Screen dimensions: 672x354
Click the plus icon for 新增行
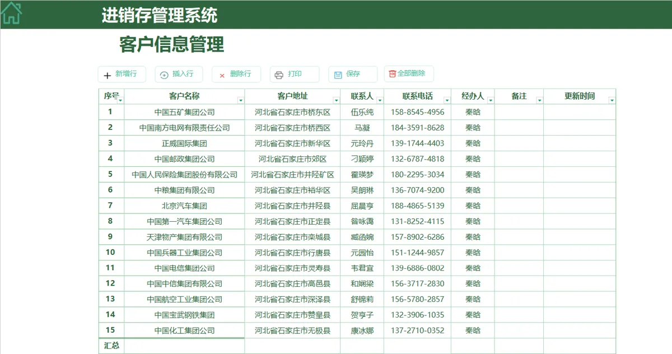coord(108,75)
